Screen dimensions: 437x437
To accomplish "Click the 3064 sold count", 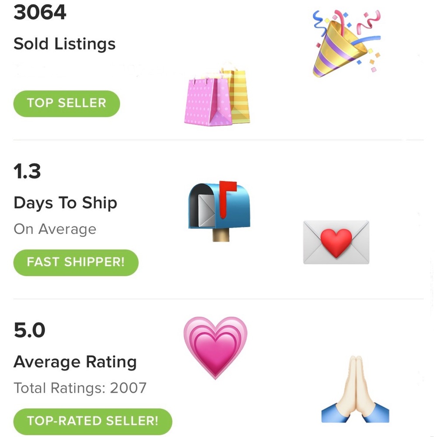I will click(40, 13).
